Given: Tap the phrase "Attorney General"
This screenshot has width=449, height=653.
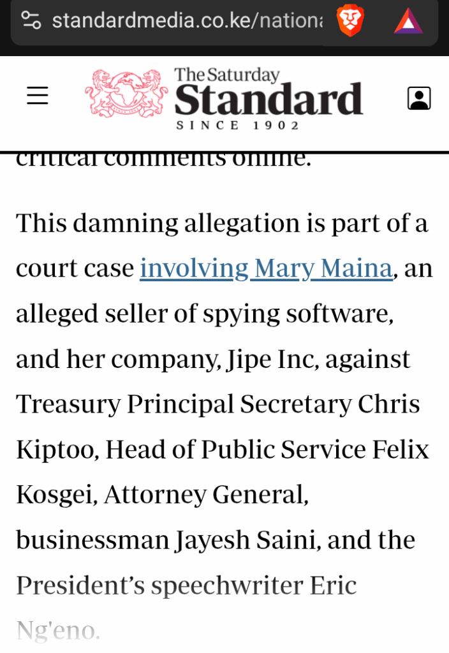Looking at the screenshot, I should pos(206,495).
